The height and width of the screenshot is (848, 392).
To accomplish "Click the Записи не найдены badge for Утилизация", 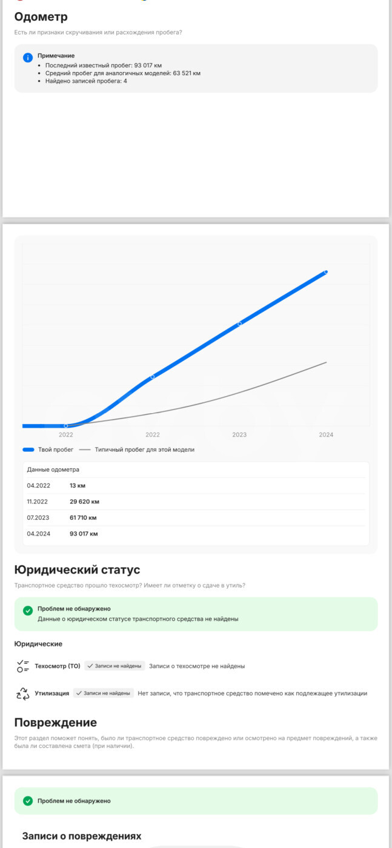I will (x=104, y=694).
